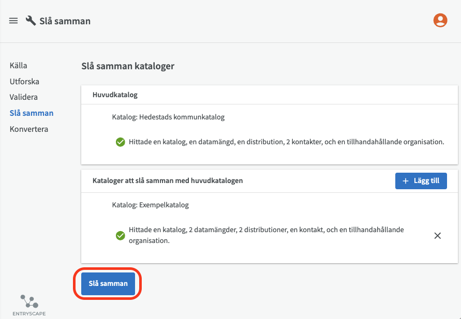Click green checkmark under Exempelkatalog
The width and height of the screenshot is (461, 319).
(120, 235)
